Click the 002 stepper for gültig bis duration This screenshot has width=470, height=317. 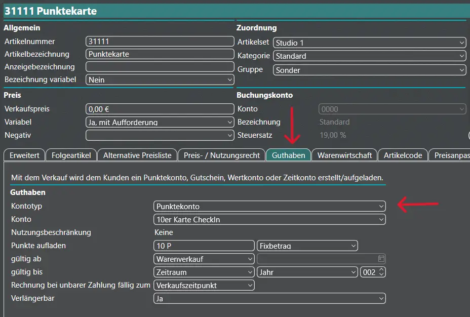pos(373,272)
